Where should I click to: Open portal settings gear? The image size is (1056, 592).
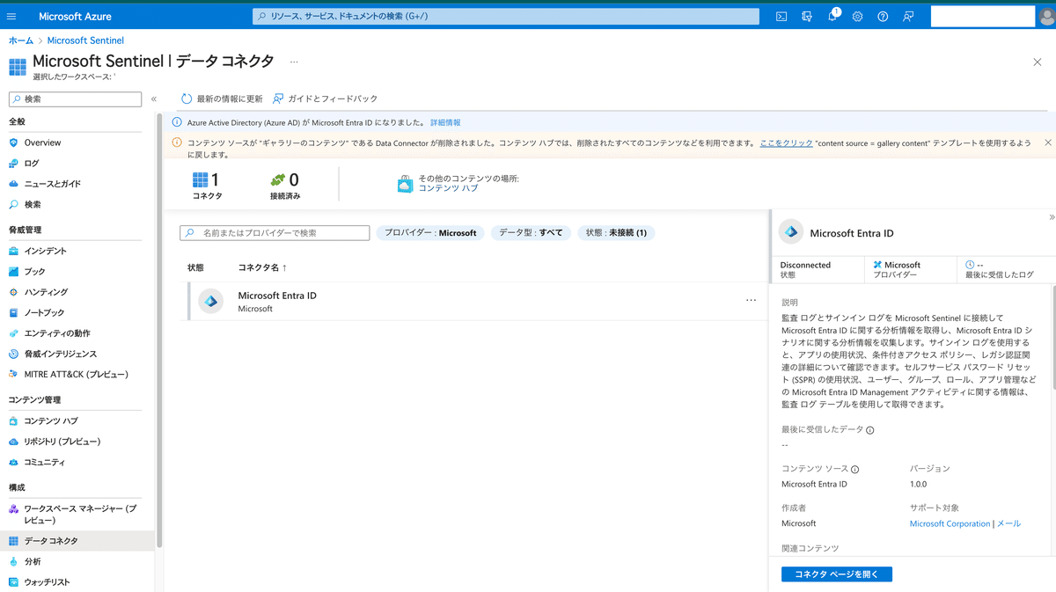click(857, 17)
